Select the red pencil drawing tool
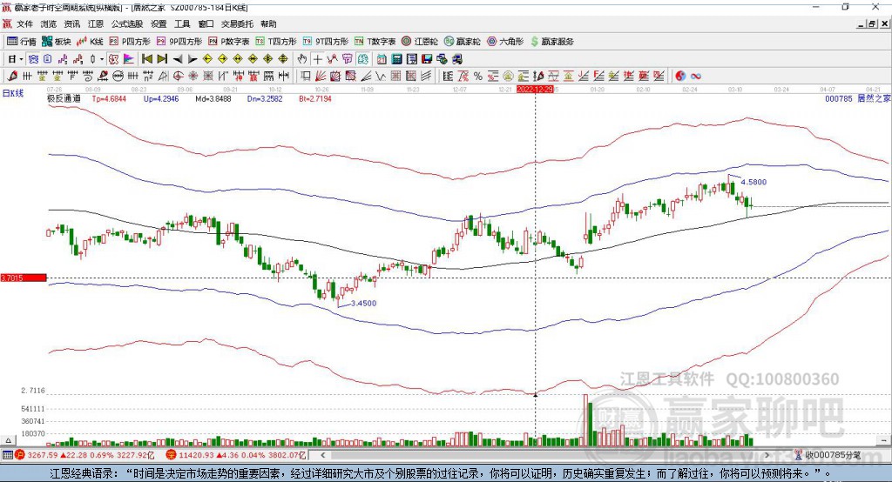The image size is (892, 482). click(12, 77)
